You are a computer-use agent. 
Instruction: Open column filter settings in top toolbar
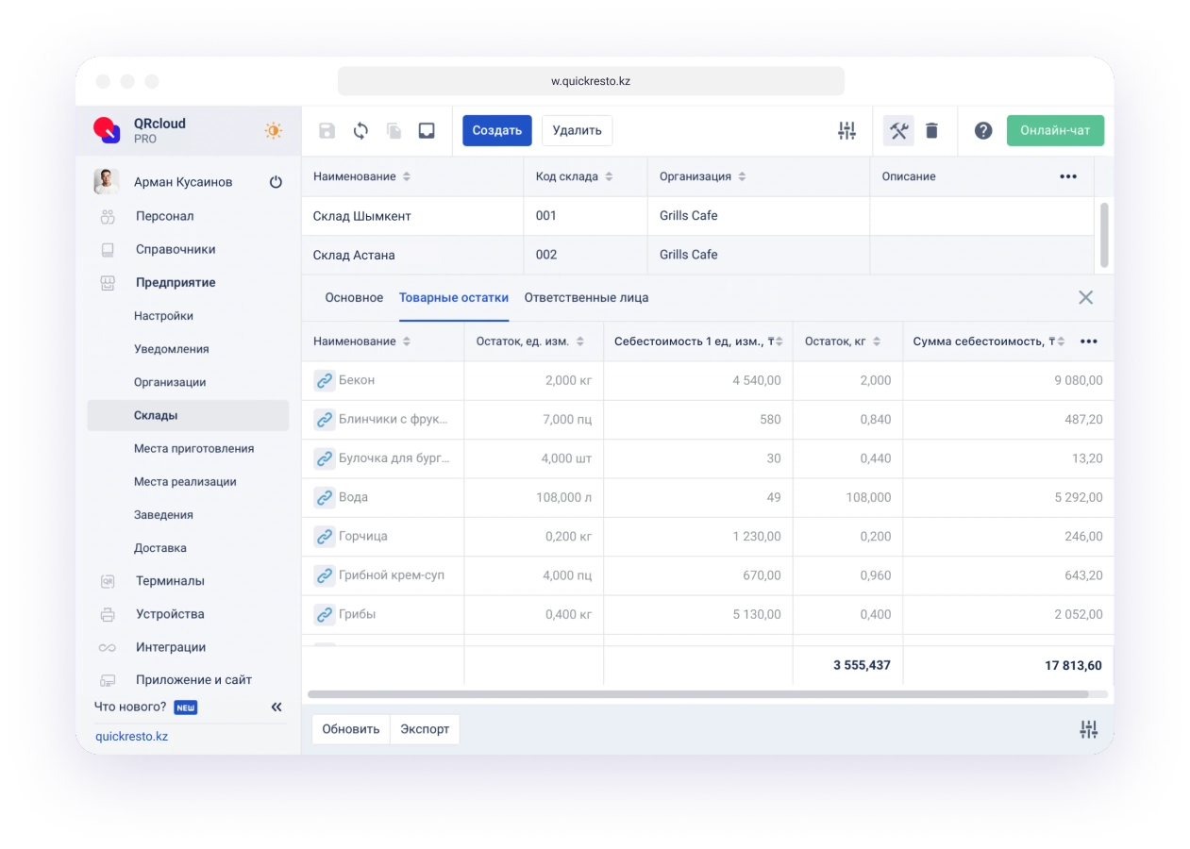[x=846, y=131]
